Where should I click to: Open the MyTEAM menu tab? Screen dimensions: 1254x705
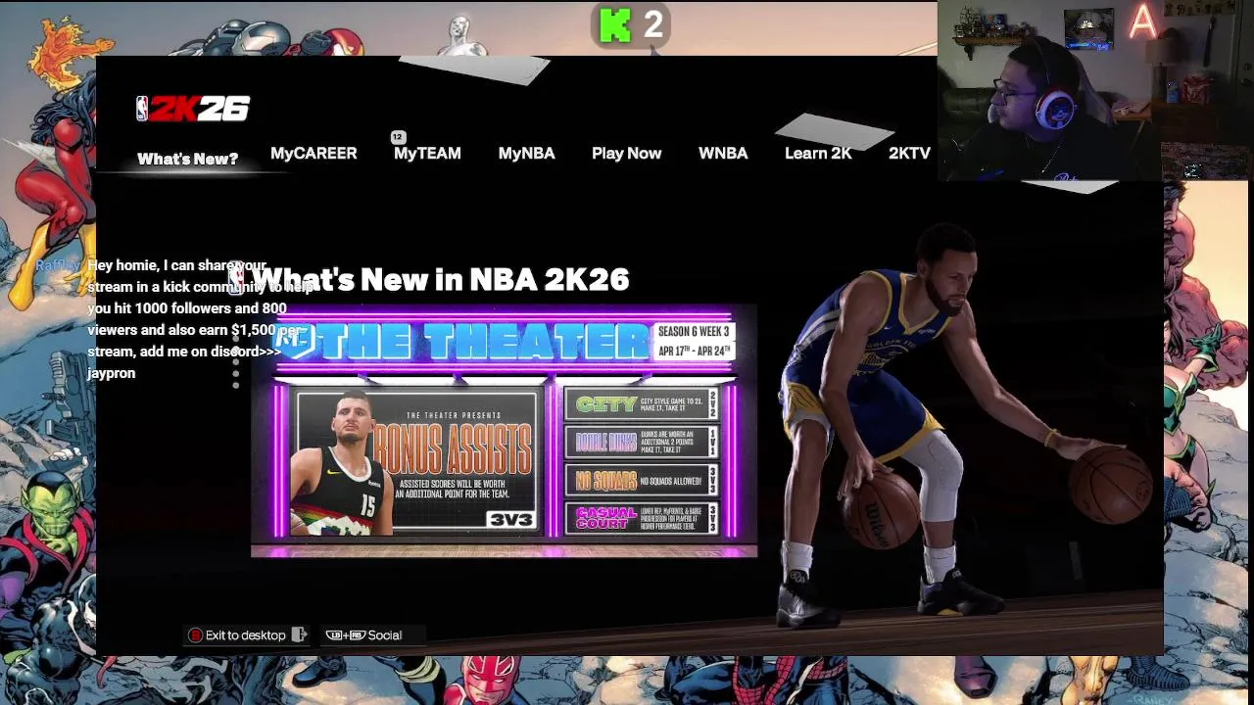[427, 153]
